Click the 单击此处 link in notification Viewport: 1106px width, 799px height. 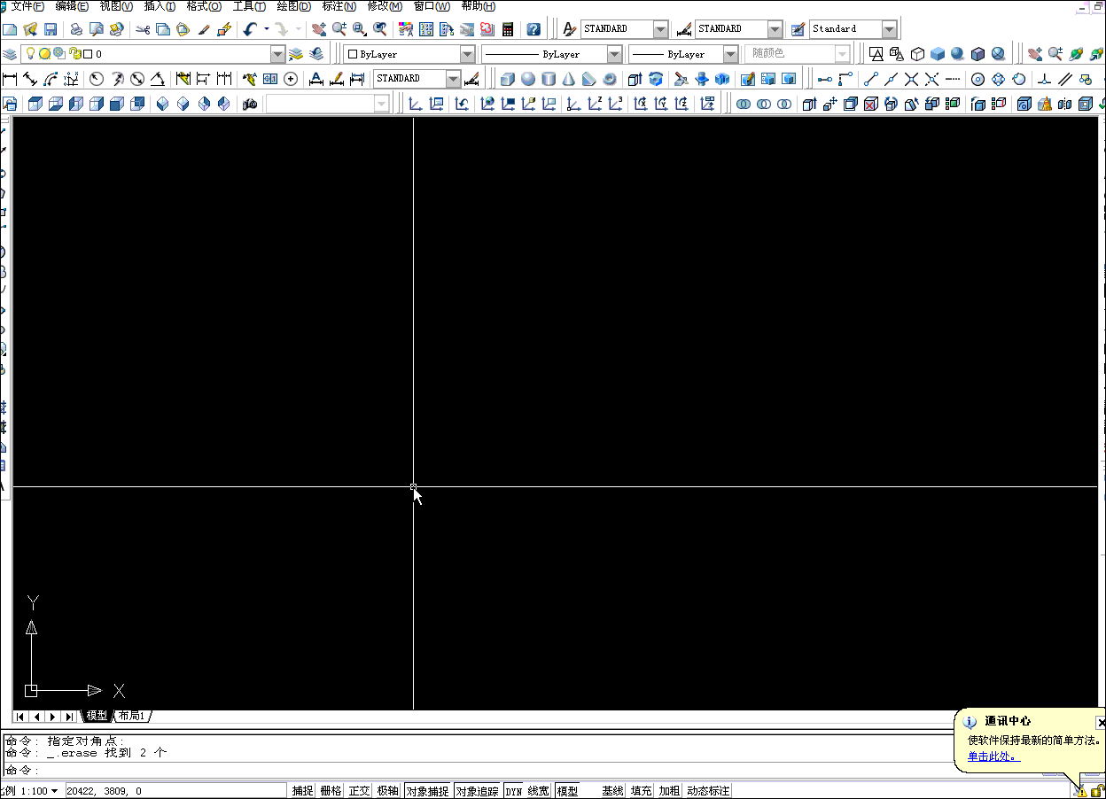(993, 756)
